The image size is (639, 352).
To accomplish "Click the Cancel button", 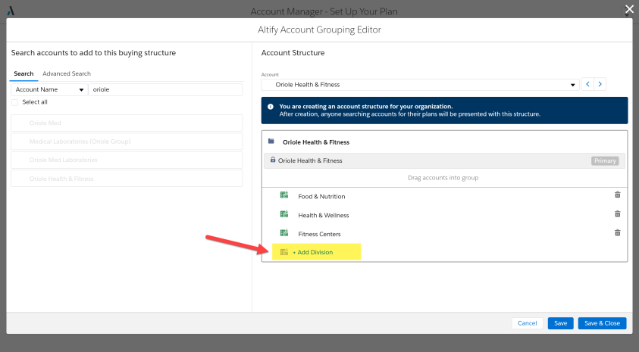I will pos(527,323).
